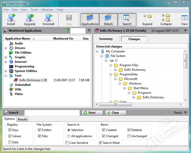Switch to the Summary tab

pos(106,39)
